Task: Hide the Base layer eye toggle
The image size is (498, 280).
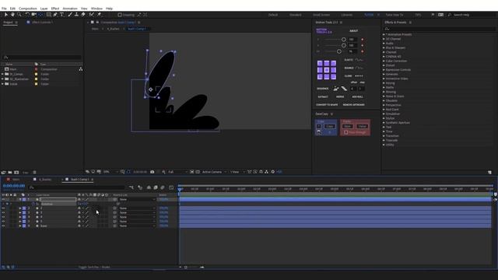Action: 3,226
